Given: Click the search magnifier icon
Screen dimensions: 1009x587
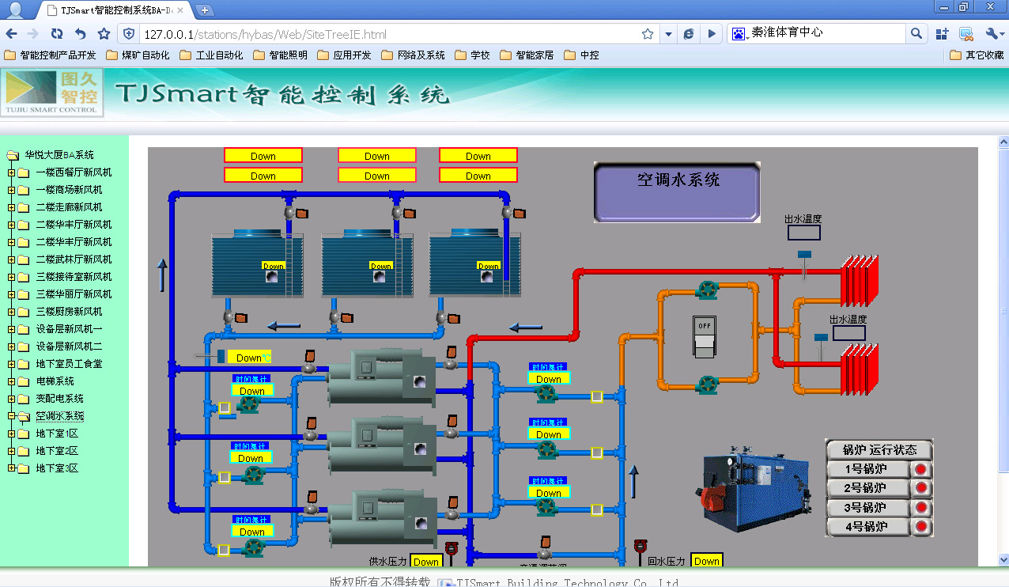Looking at the screenshot, I should click(x=916, y=34).
